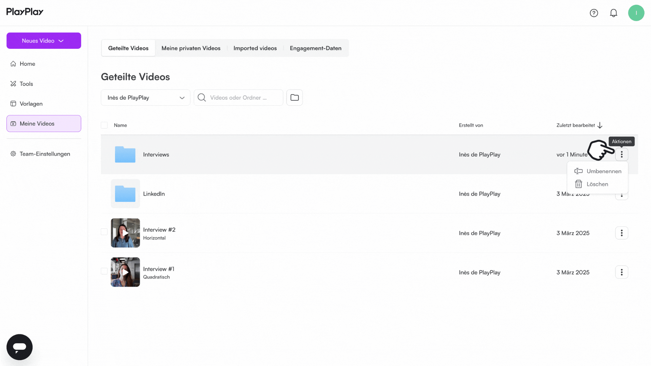Click the Quadratisch format label
This screenshot has height=366, width=651.
[156, 277]
